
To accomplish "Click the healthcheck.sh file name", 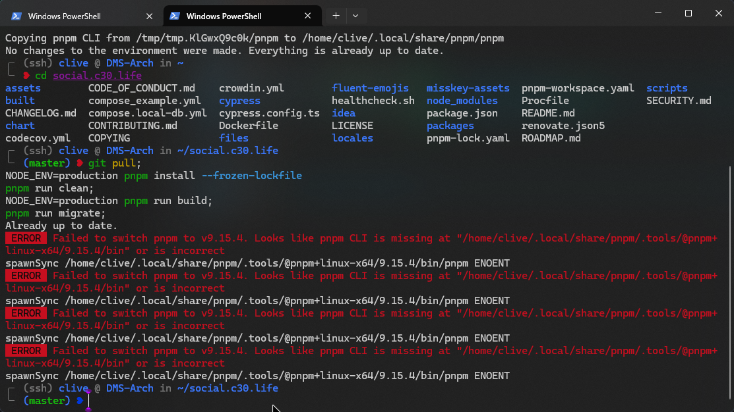I will [x=373, y=101].
